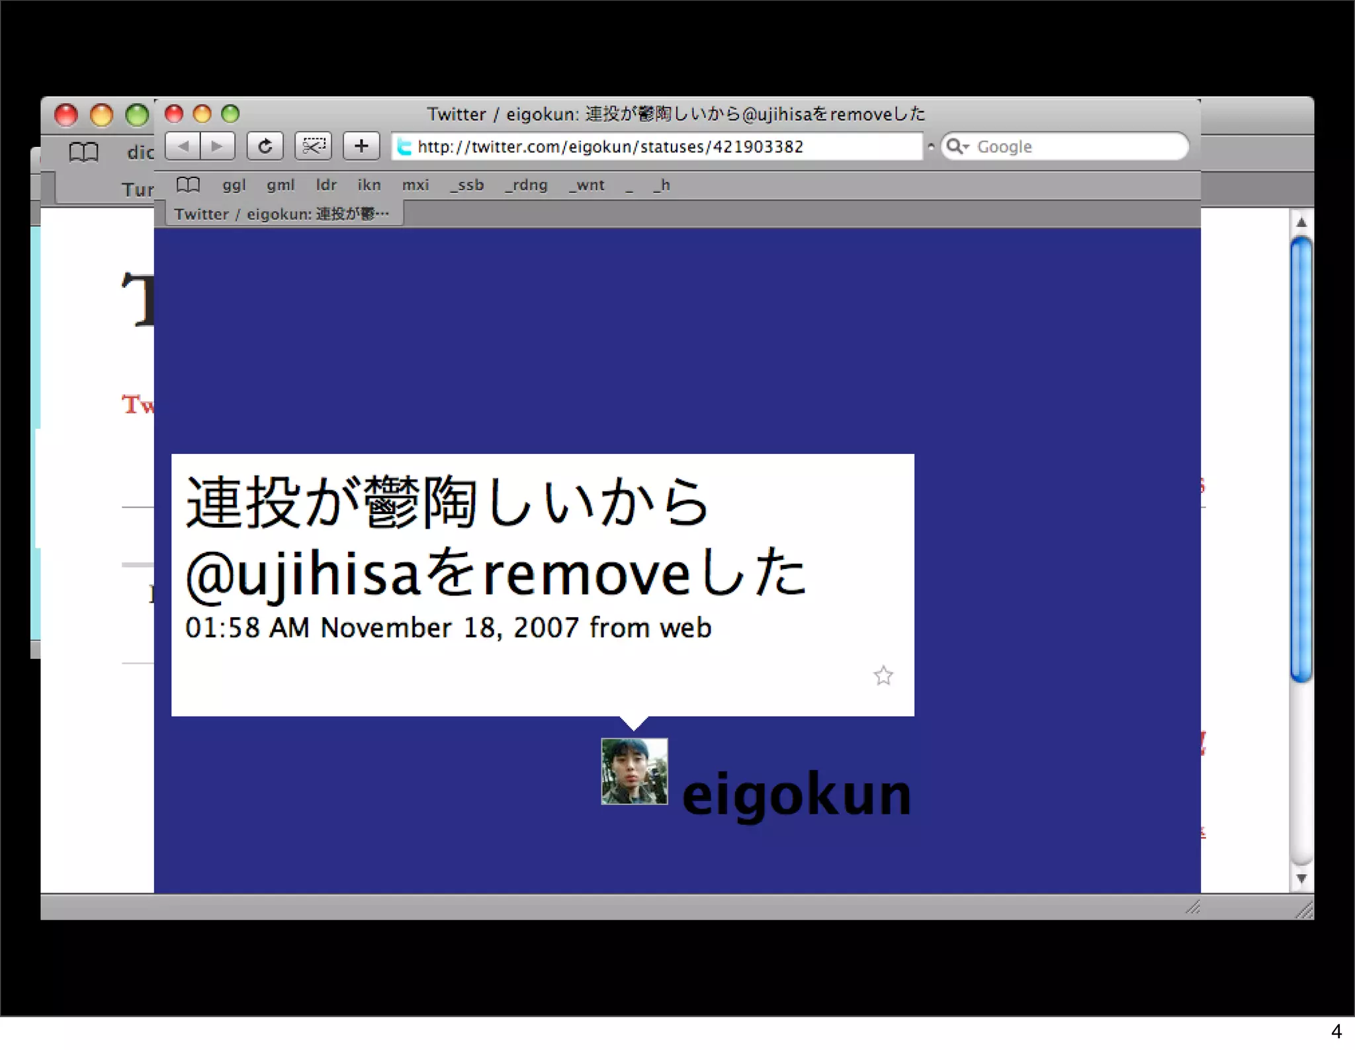Favorite the tweet with the star icon

[883, 676]
